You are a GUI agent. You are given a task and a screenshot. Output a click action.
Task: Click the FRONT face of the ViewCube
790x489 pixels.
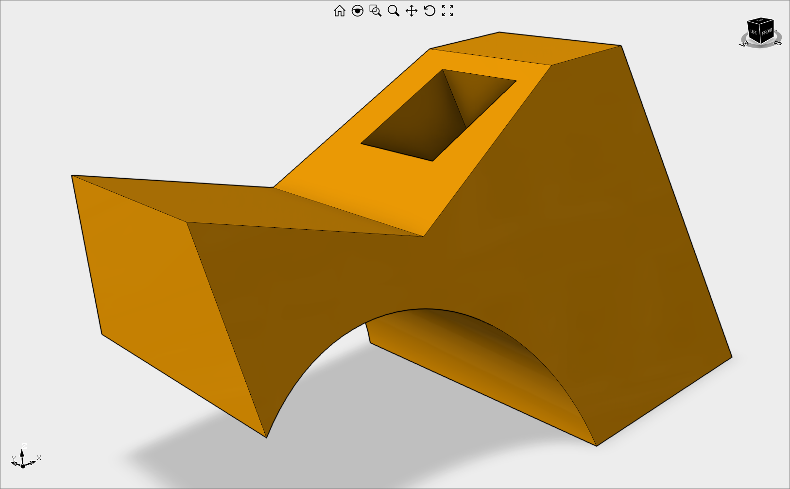767,33
